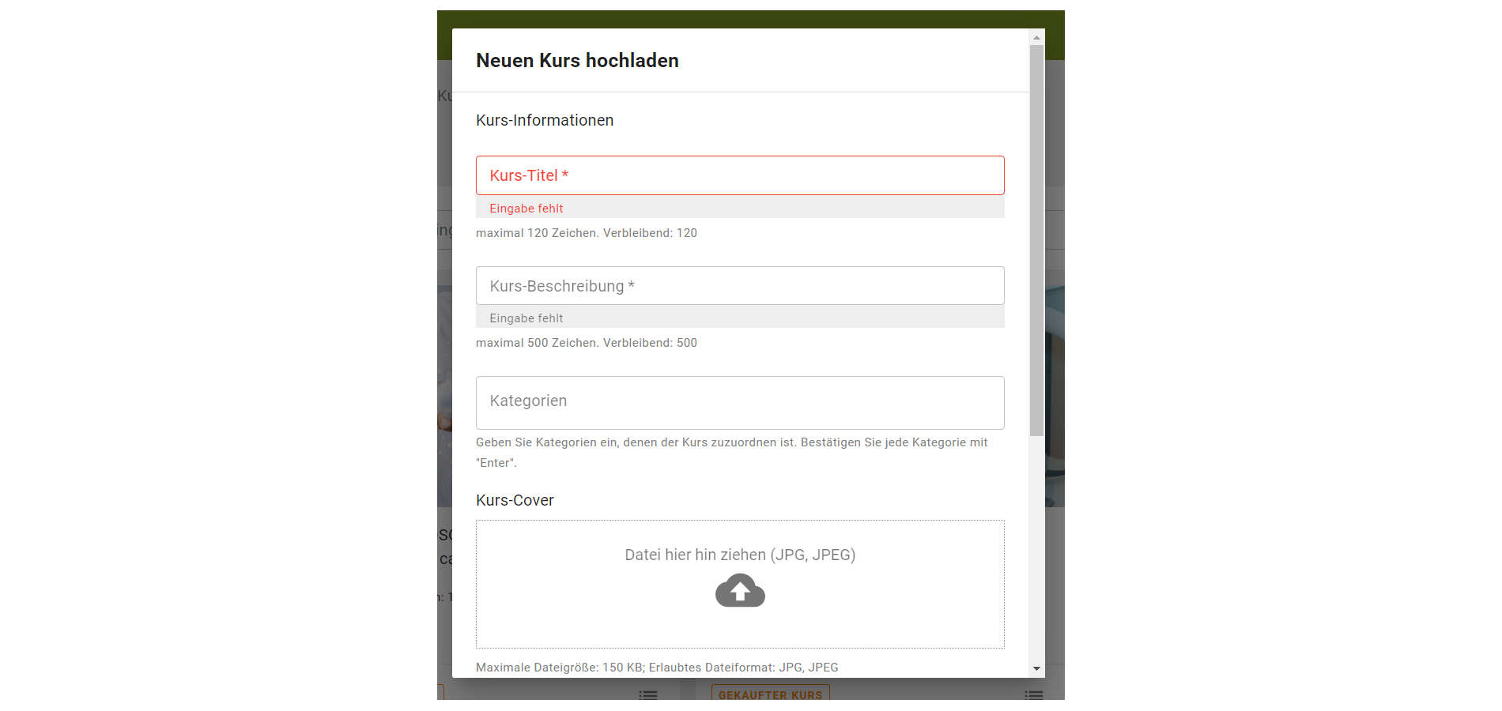The image size is (1502, 711).
Task: Click the scrollbar up arrow in dialog
Action: (x=1036, y=38)
